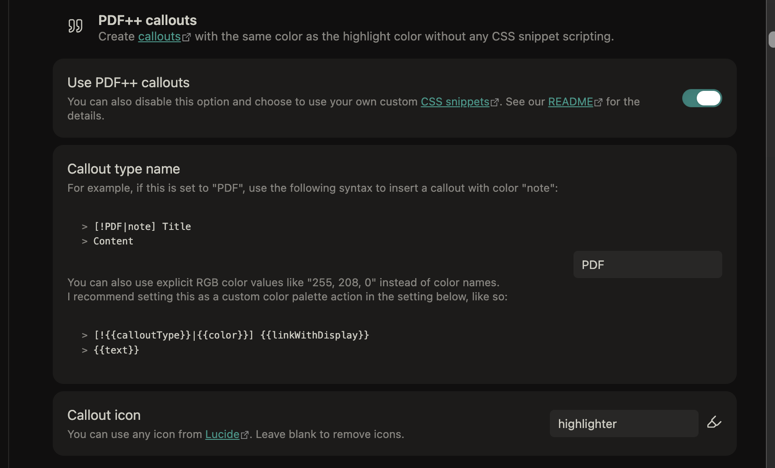Click the settings scrollbar thumb
Viewport: 775px width, 468px height.
[771, 40]
